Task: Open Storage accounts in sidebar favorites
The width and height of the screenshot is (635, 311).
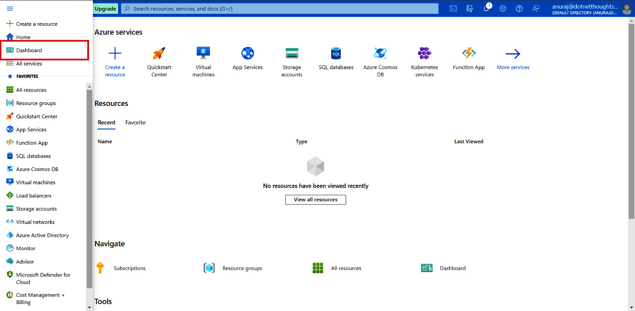Action: 31,209
